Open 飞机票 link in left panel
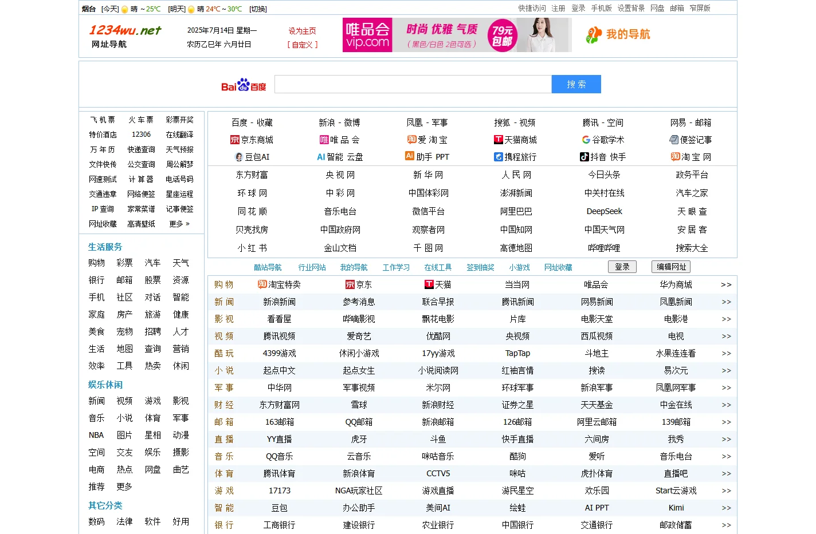The width and height of the screenshot is (816, 534). point(103,120)
